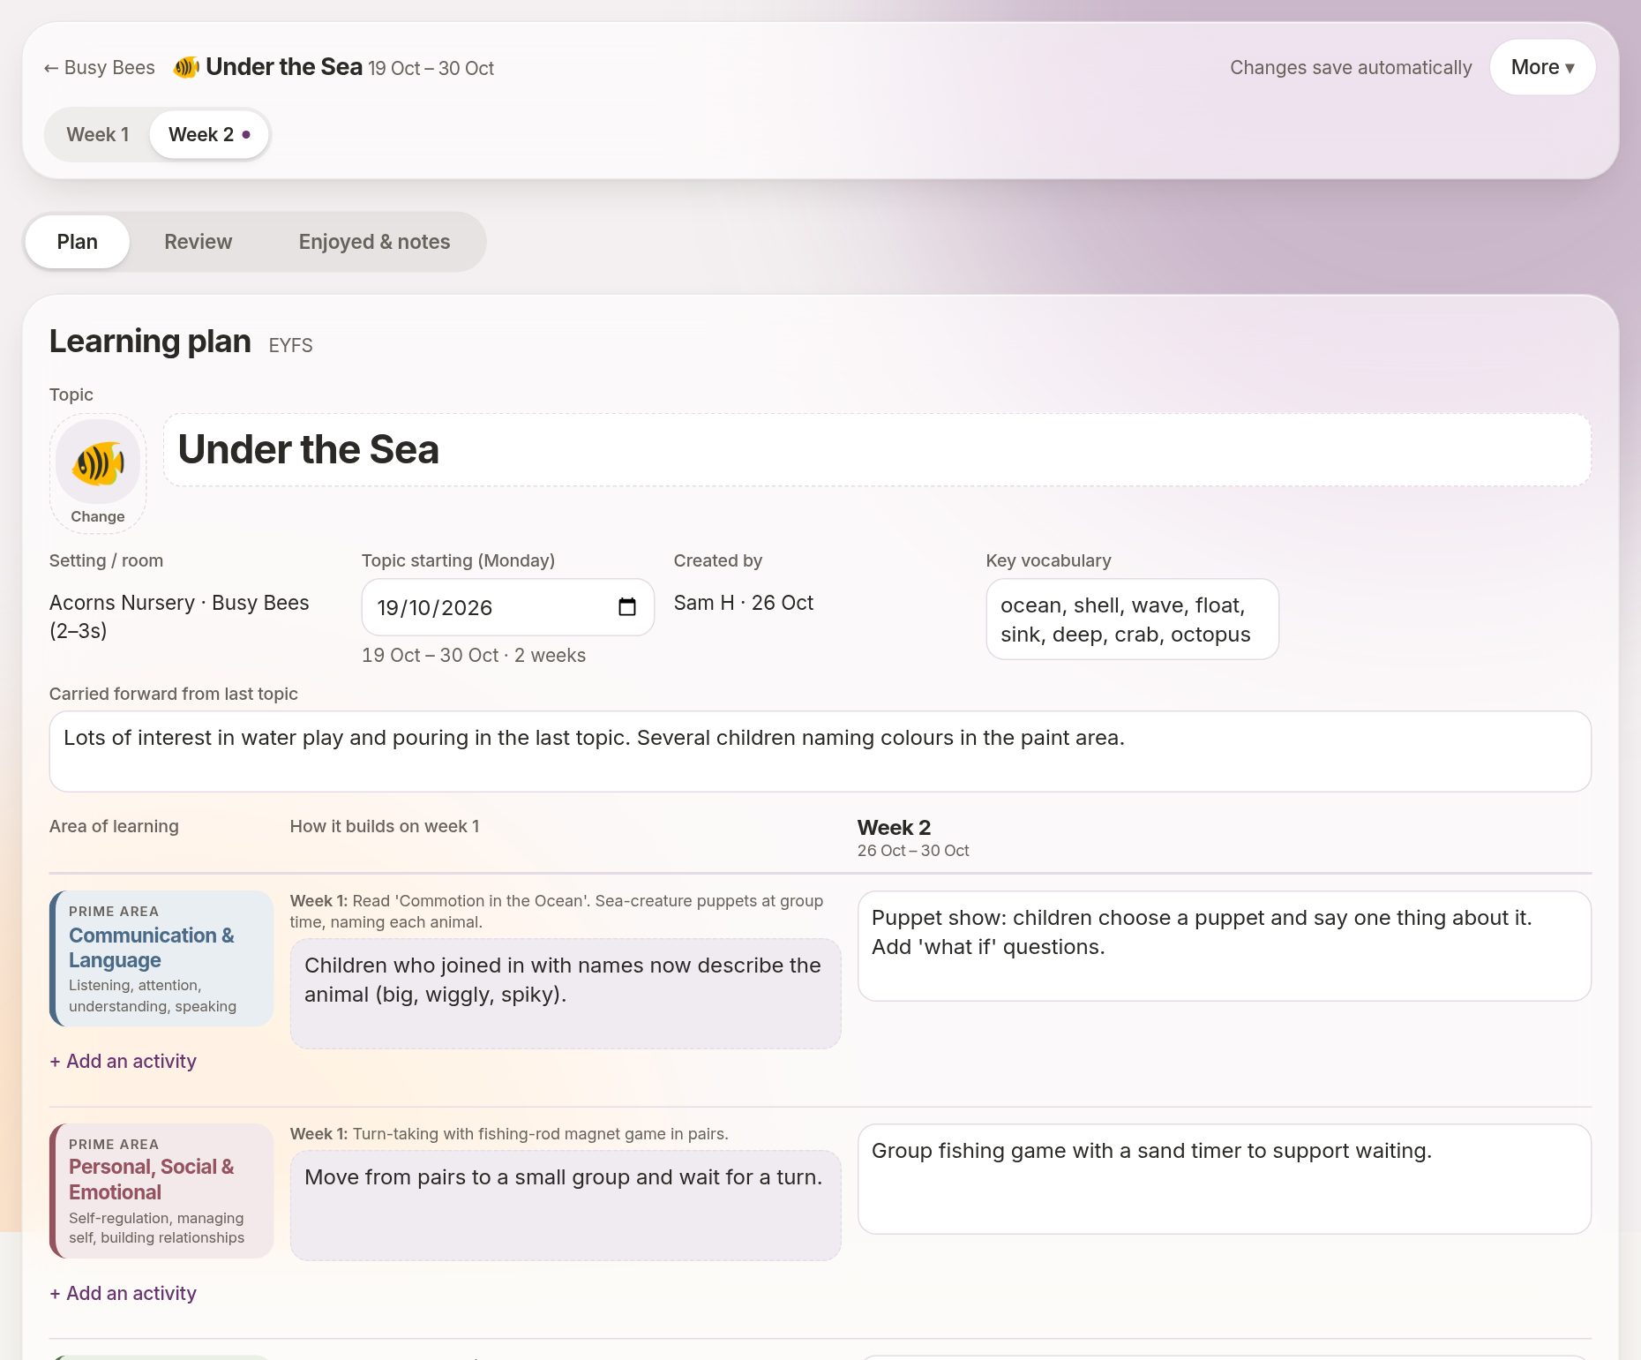
Task: Click the fish emoji in the header
Action: coord(186,67)
